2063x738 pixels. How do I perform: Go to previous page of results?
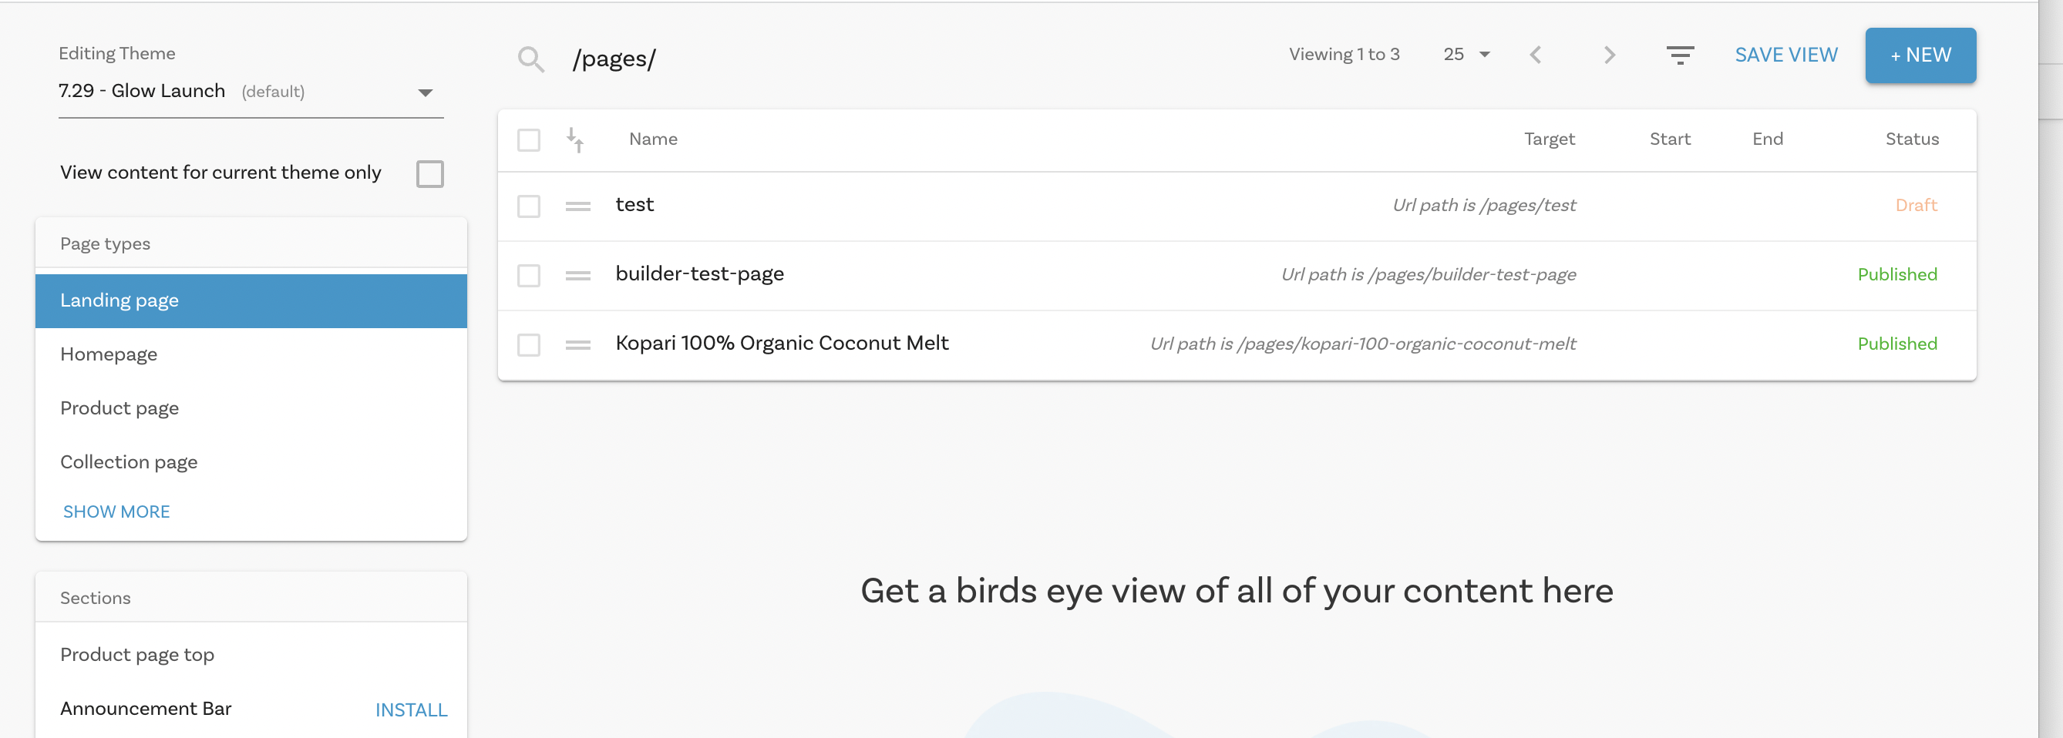1535,55
